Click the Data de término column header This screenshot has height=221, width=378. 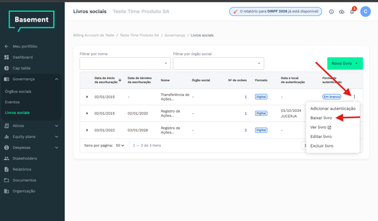click(x=139, y=80)
